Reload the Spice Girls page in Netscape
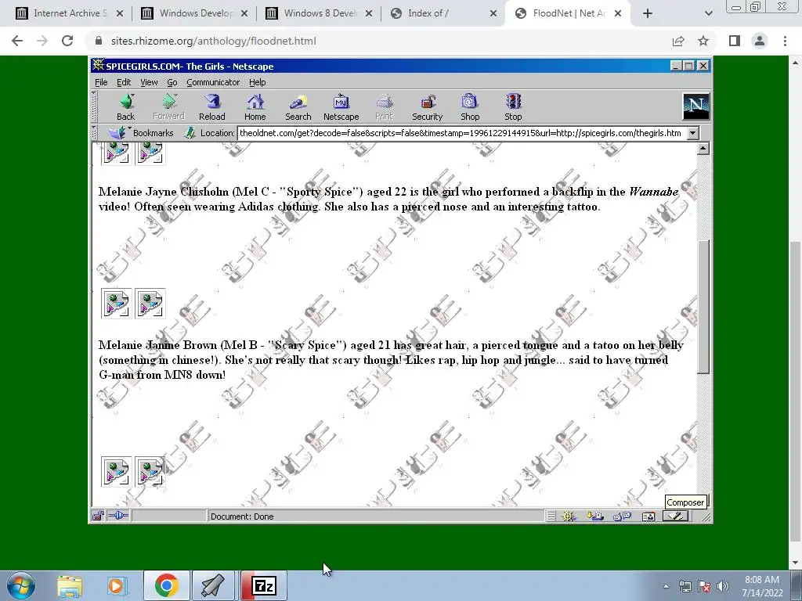Image resolution: width=802 pixels, height=601 pixels. (211, 106)
